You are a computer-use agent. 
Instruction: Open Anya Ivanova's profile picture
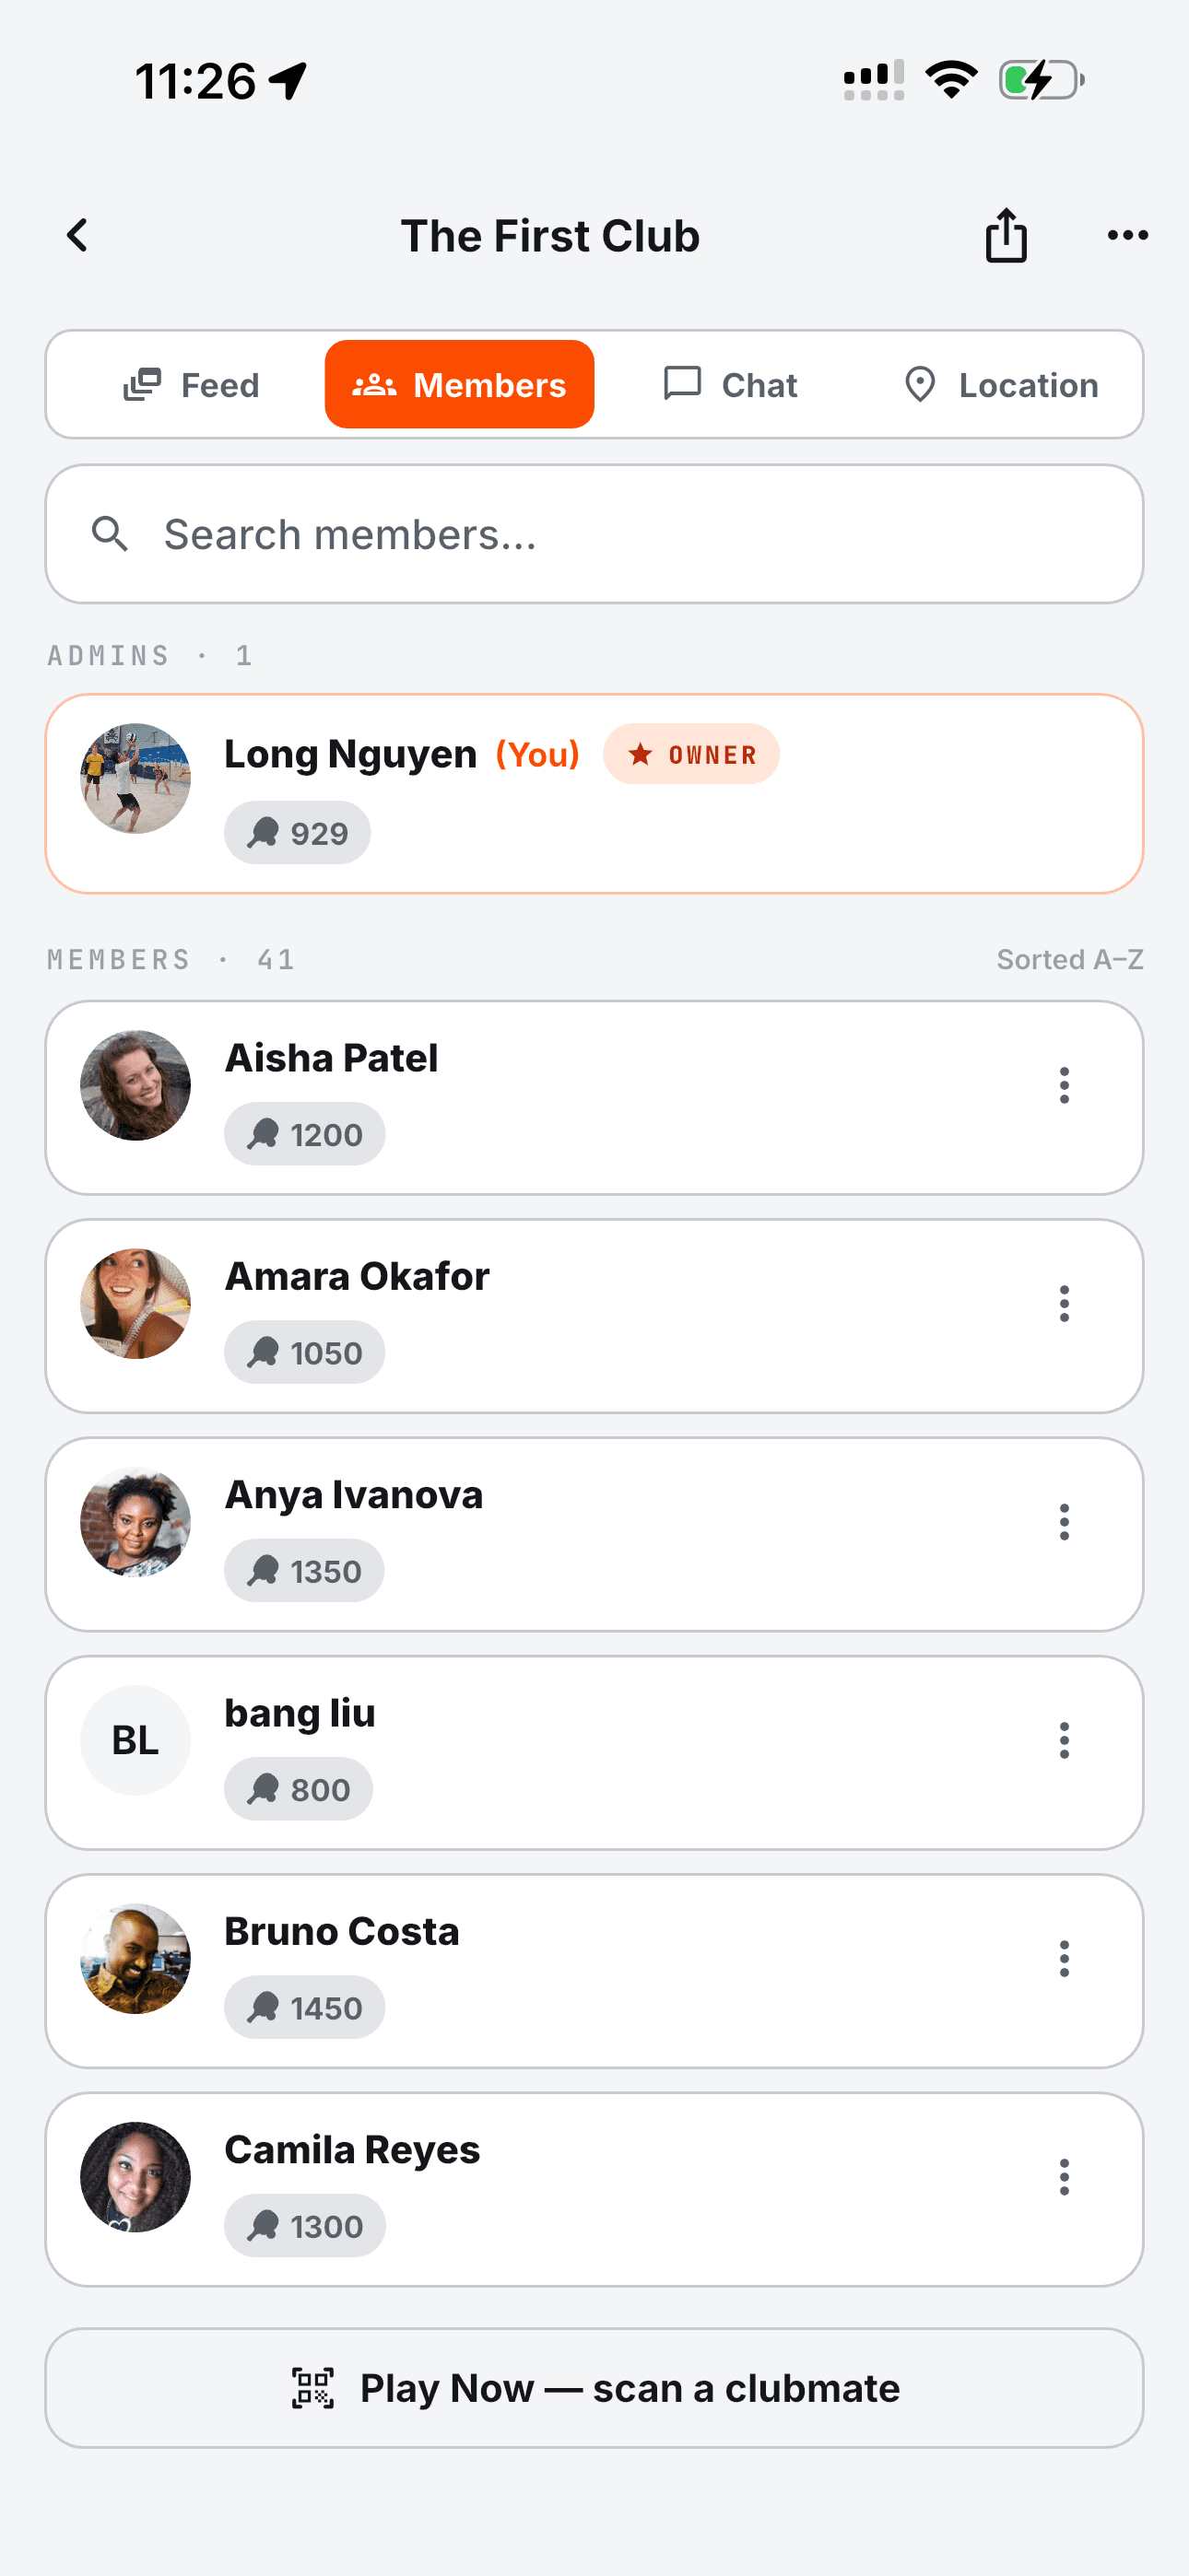pyautogui.click(x=135, y=1522)
